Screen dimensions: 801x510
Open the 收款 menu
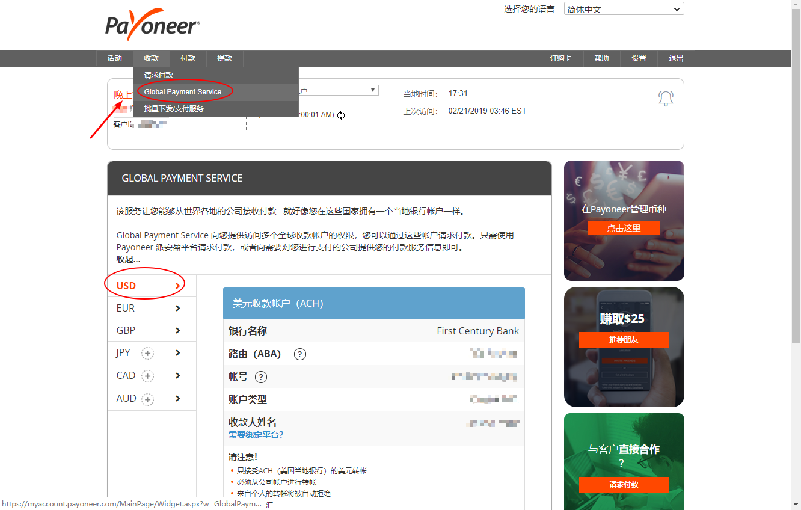tap(152, 58)
